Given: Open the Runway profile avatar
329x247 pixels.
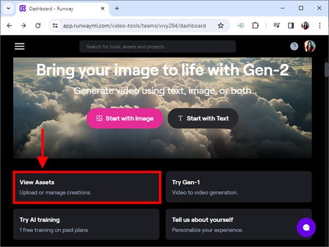Looking at the screenshot, I should [x=310, y=46].
